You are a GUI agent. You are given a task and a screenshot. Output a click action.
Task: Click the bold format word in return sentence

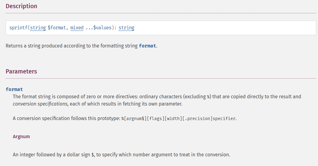[147, 46]
